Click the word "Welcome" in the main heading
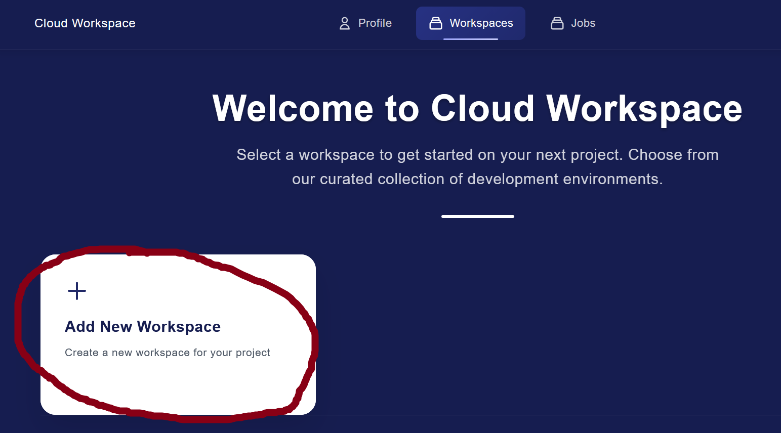 293,109
